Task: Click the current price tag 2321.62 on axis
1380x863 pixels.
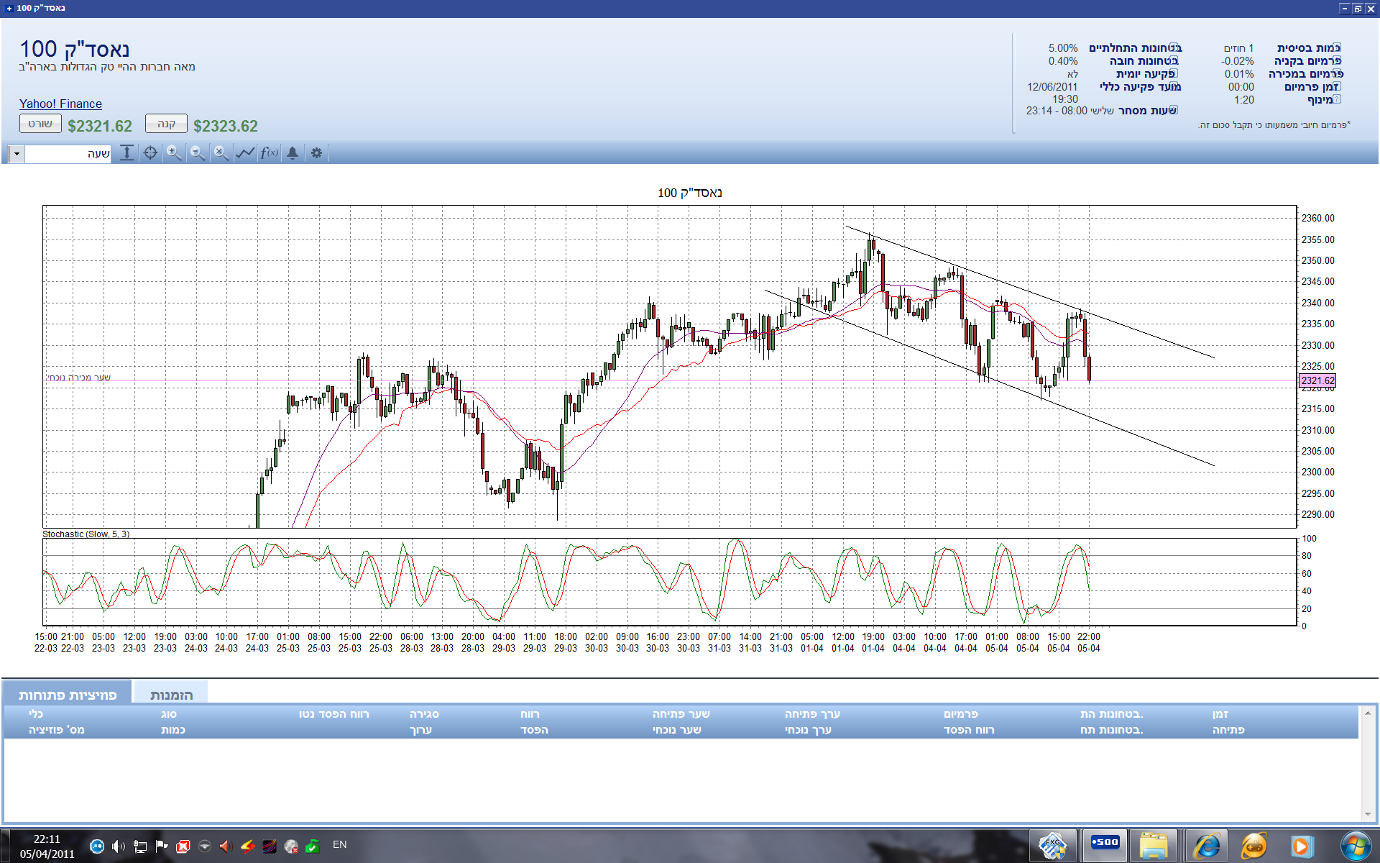Action: (x=1317, y=380)
